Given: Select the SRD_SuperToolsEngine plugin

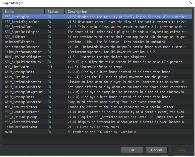Looking at the screenshot, I should [x=97, y=32].
